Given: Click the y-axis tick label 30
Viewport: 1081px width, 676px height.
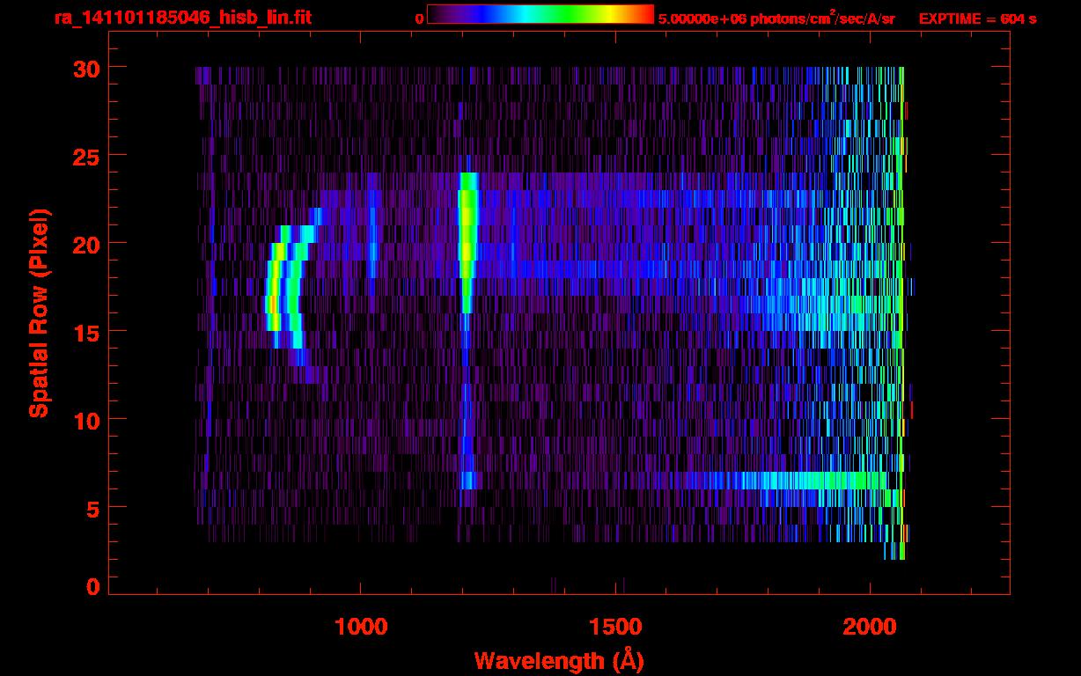Looking at the screenshot, I should pos(85,68).
